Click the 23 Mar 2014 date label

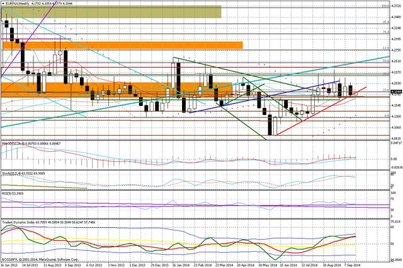point(224,265)
